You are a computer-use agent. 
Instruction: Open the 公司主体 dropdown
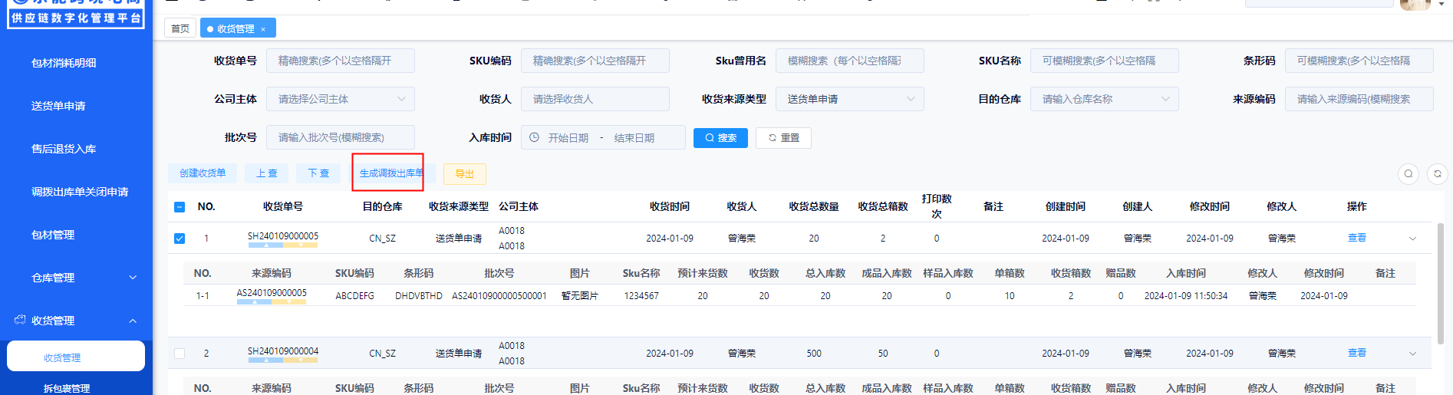(340, 99)
